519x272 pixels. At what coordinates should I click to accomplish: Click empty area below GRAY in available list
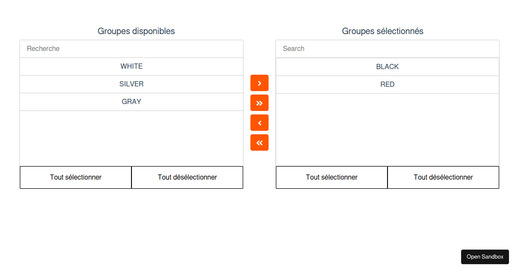[131, 138]
